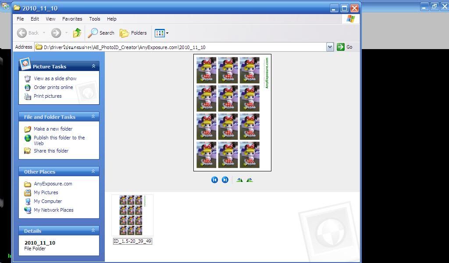This screenshot has width=449, height=263.
Task: Open the Views dropdown arrow
Action: 167,33
